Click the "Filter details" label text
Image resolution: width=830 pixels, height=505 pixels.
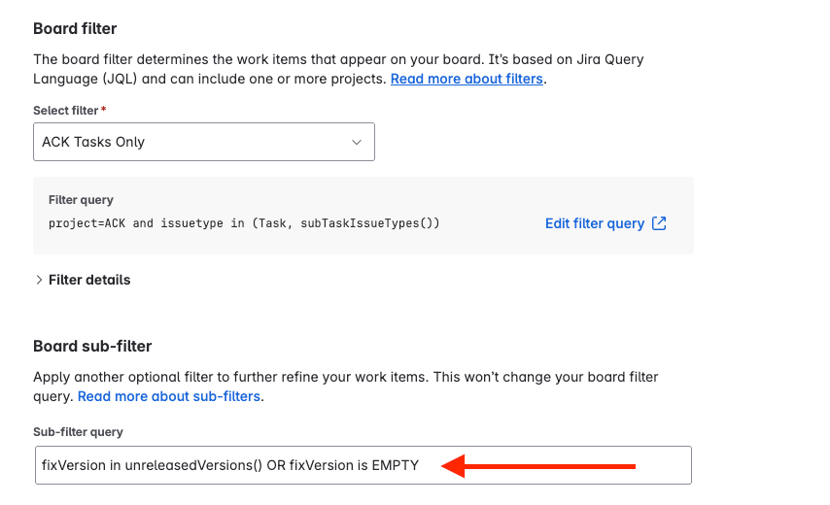pyautogui.click(x=89, y=280)
